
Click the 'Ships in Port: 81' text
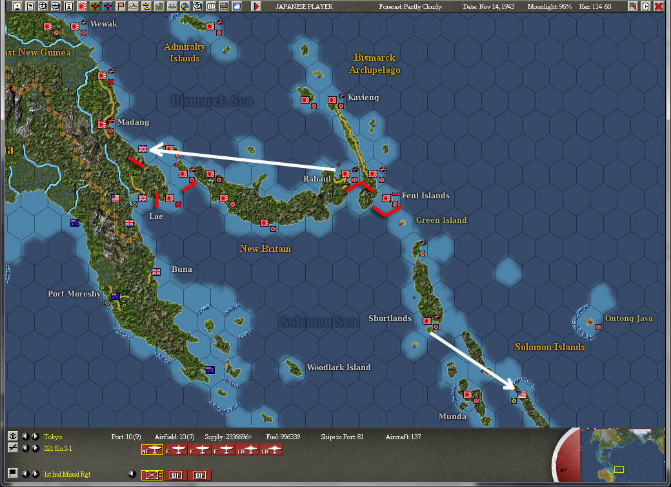342,437
